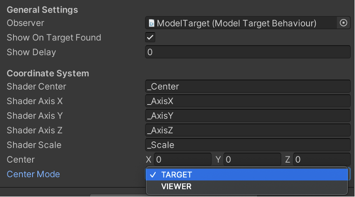Choose VIEWER from the Center Mode dropdown

click(x=247, y=186)
